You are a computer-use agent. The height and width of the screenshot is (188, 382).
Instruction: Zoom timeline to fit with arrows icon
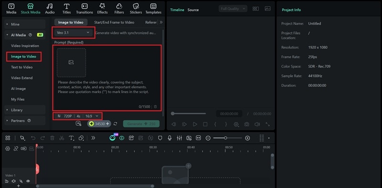(198, 138)
